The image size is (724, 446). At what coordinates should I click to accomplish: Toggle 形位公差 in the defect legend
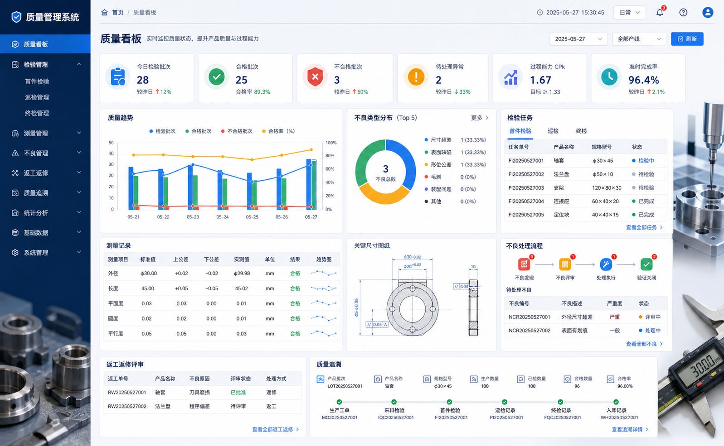coord(438,165)
